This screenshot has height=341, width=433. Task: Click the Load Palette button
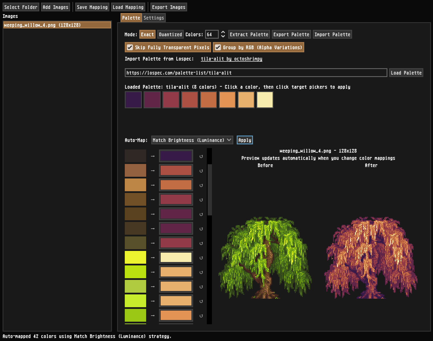pos(406,73)
